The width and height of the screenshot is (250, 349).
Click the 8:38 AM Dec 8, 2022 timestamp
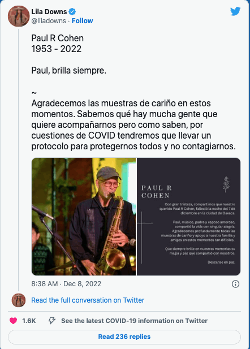click(66, 284)
